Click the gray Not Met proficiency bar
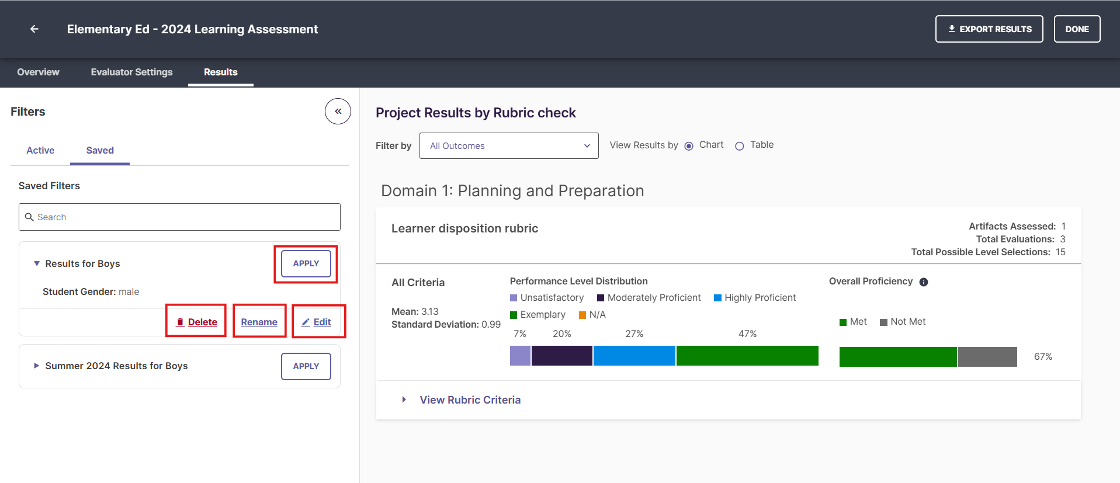This screenshot has width=1120, height=483. coord(987,357)
